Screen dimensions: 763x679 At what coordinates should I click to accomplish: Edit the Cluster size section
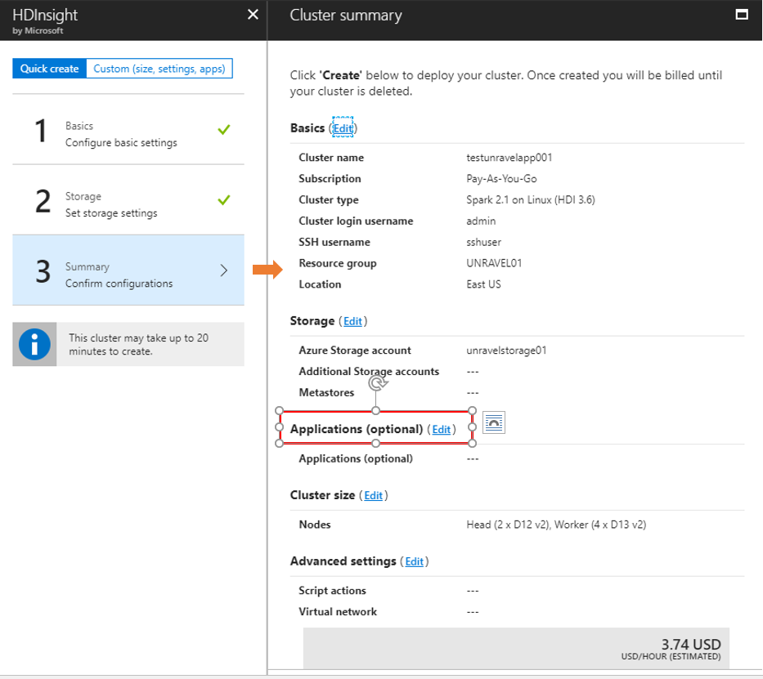[x=373, y=495]
